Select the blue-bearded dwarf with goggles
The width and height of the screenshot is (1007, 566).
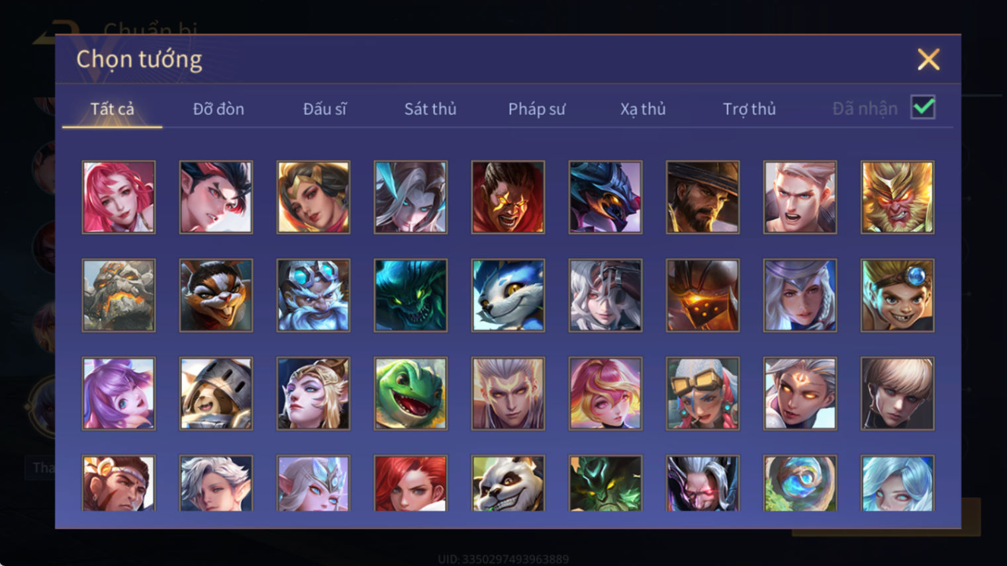(313, 295)
